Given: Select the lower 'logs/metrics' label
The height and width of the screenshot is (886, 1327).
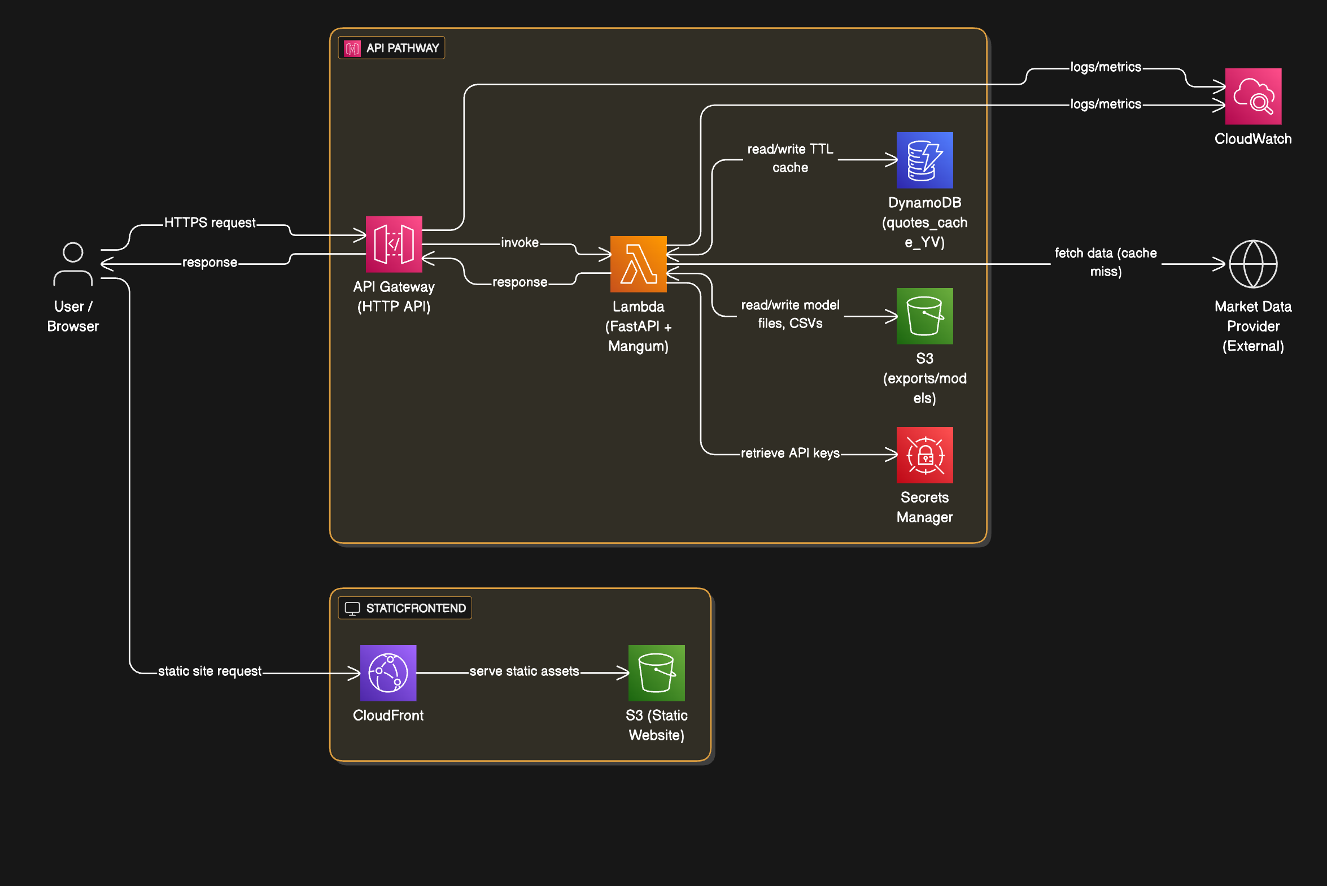Looking at the screenshot, I should pos(1106,104).
